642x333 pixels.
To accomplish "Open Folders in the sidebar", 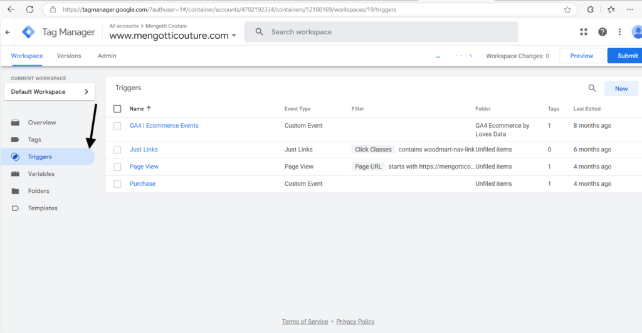I will tap(38, 191).
